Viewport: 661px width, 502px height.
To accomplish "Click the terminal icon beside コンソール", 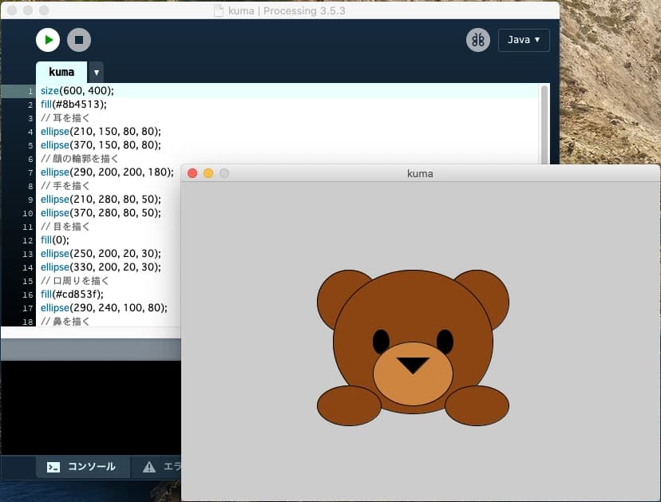I will click(x=53, y=467).
